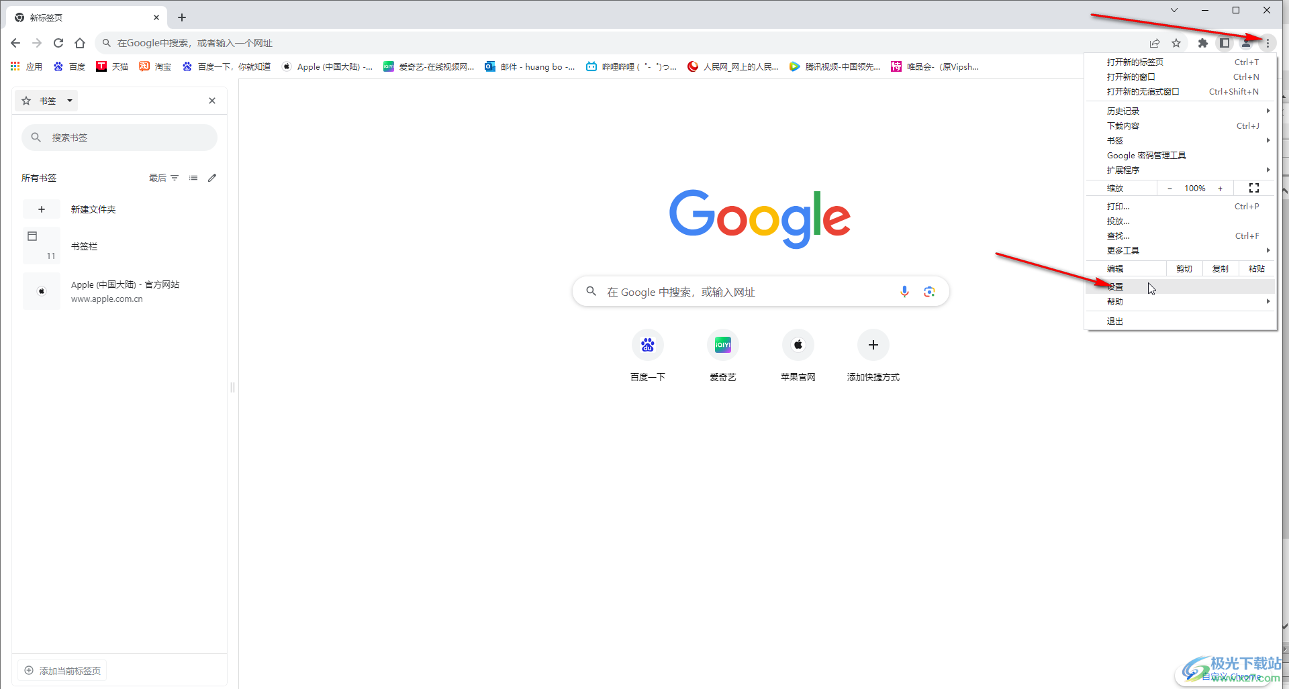This screenshot has width=1289, height=689.
Task: Enter fullscreen via zoom row icon
Action: [x=1253, y=189]
